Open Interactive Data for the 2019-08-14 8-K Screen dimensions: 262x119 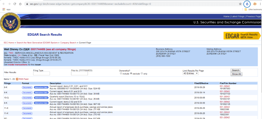point(41,93)
